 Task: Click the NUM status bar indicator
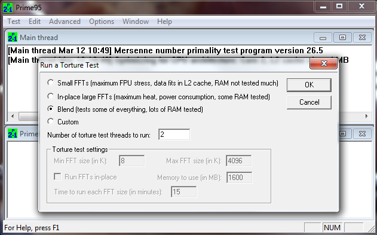(x=332, y=228)
